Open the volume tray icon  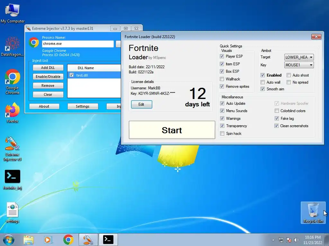tap(297, 240)
